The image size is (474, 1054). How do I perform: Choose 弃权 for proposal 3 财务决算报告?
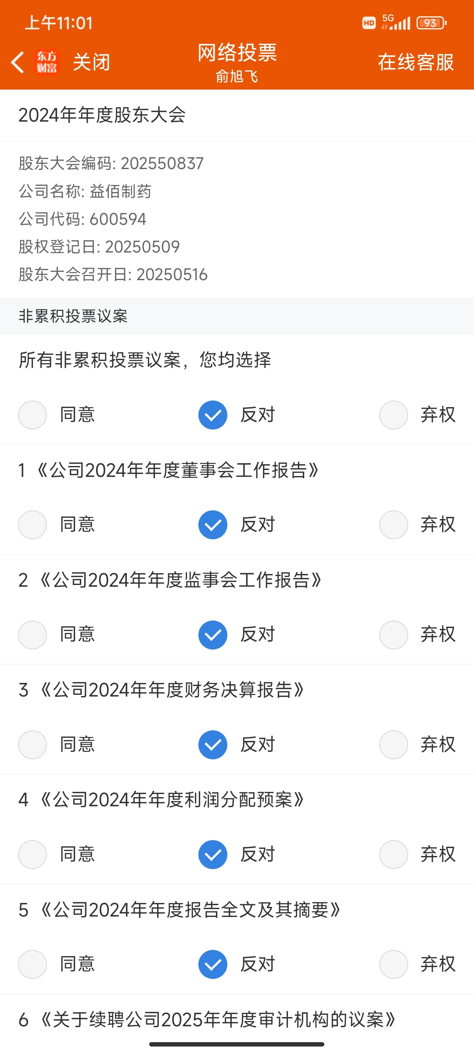394,744
